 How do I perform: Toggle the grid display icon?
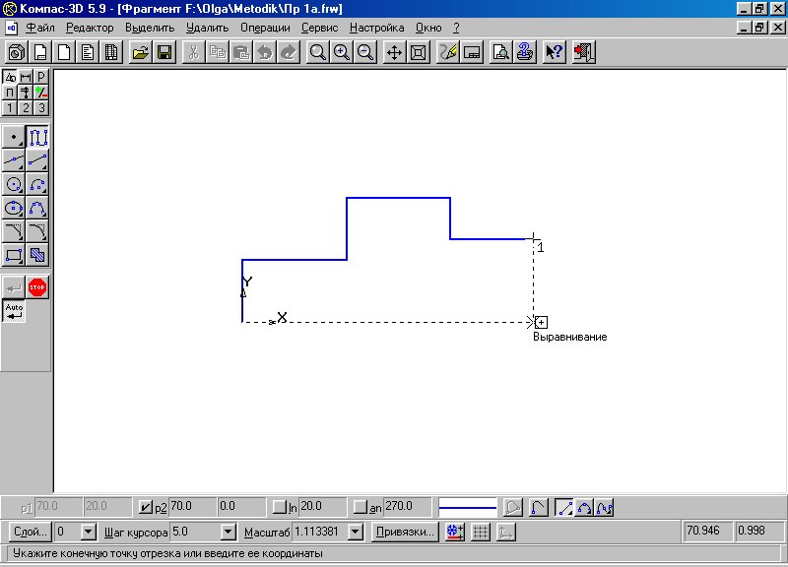481,532
